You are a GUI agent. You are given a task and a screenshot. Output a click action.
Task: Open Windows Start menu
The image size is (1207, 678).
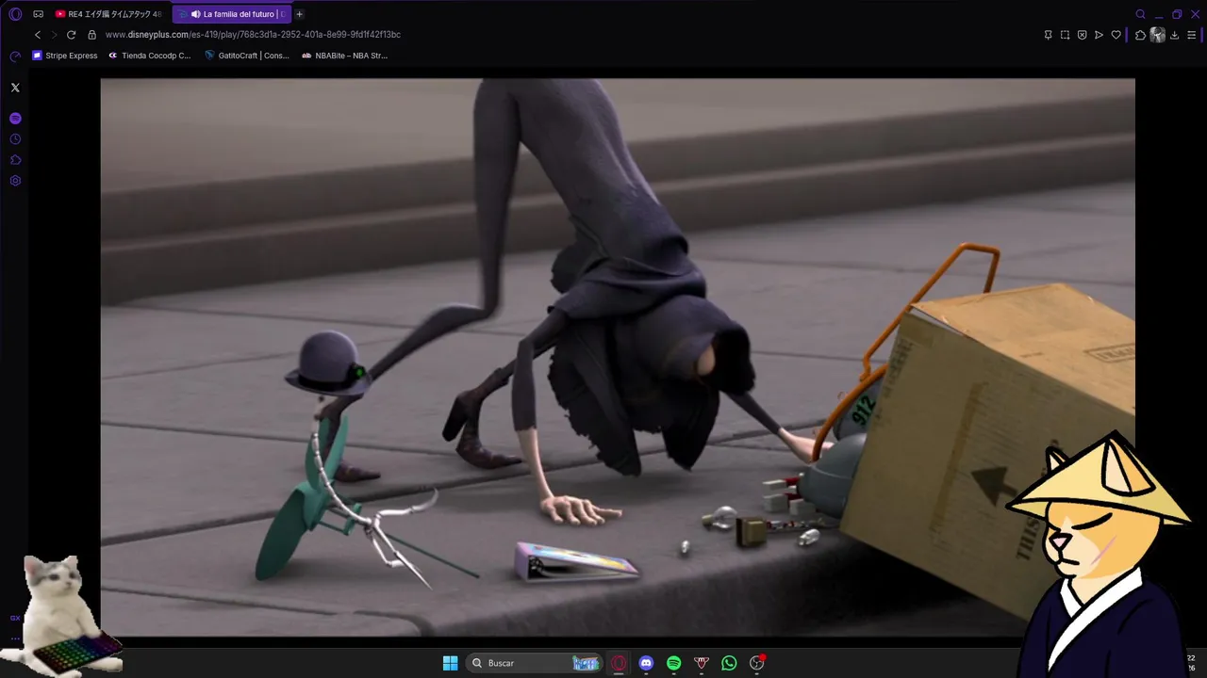(450, 663)
